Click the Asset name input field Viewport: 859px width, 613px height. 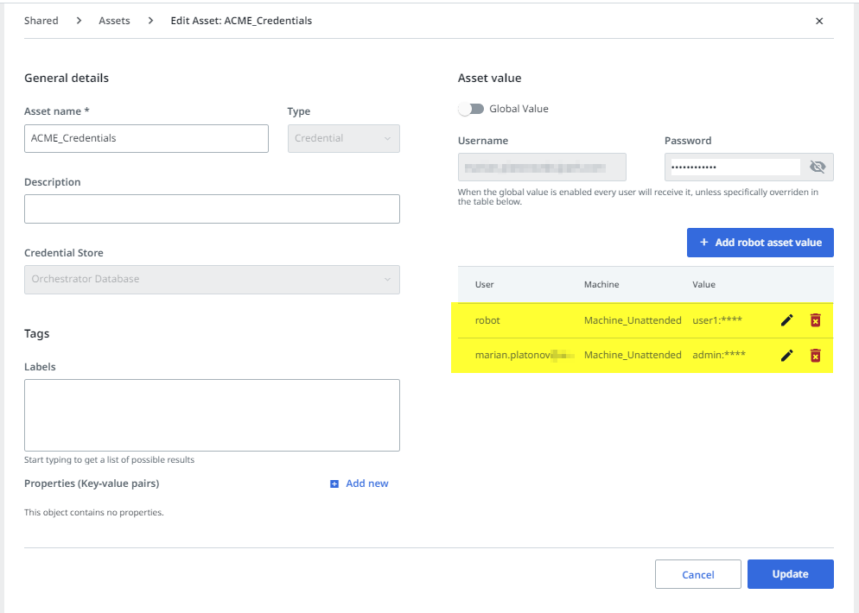(145, 138)
